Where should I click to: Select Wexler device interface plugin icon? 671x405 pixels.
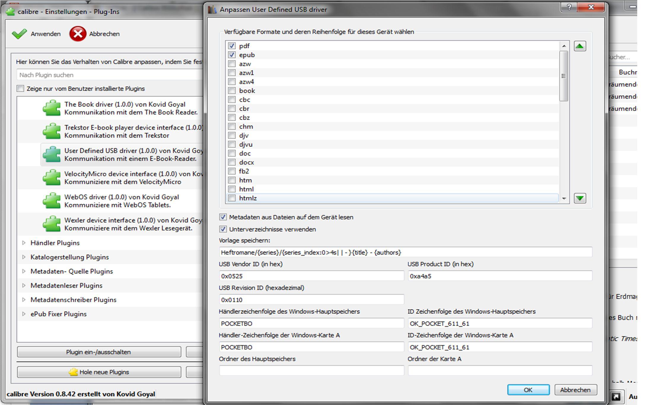(52, 224)
